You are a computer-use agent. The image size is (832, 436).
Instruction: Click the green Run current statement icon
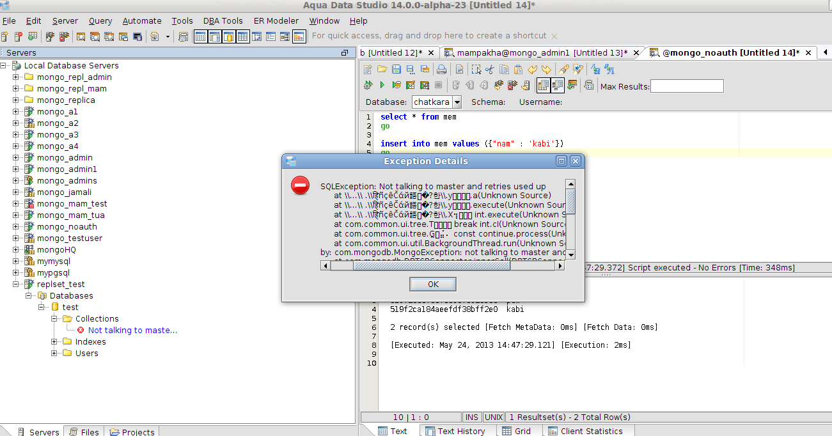pos(382,85)
